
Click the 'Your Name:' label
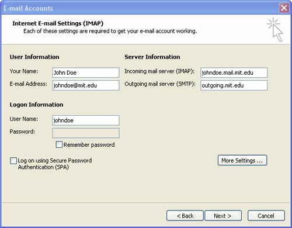point(24,71)
